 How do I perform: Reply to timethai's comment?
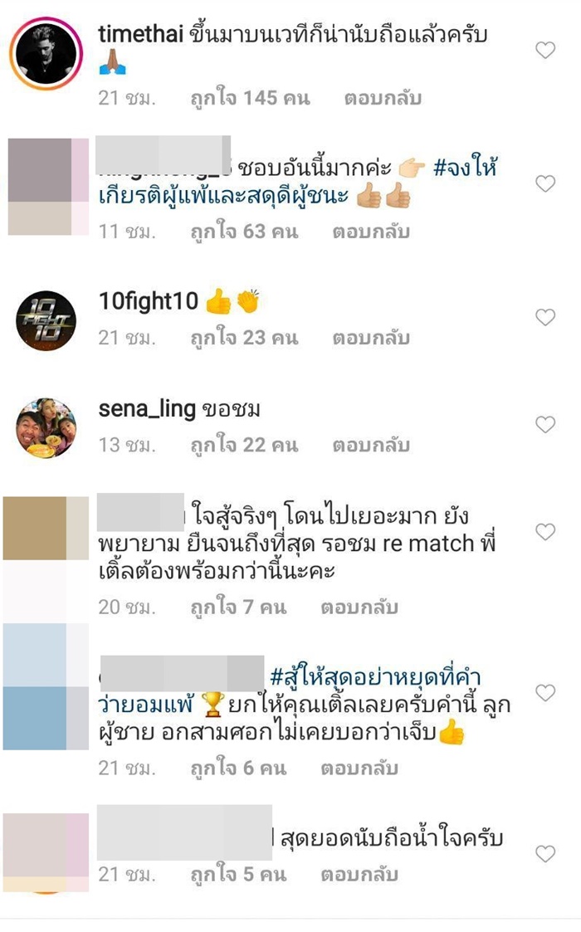pos(383,98)
